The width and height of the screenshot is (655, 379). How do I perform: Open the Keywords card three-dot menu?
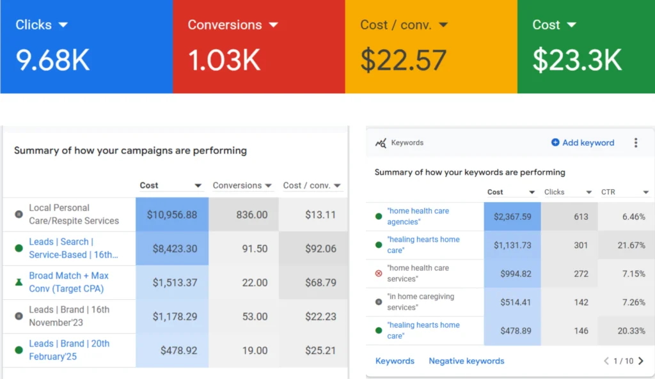coord(635,143)
